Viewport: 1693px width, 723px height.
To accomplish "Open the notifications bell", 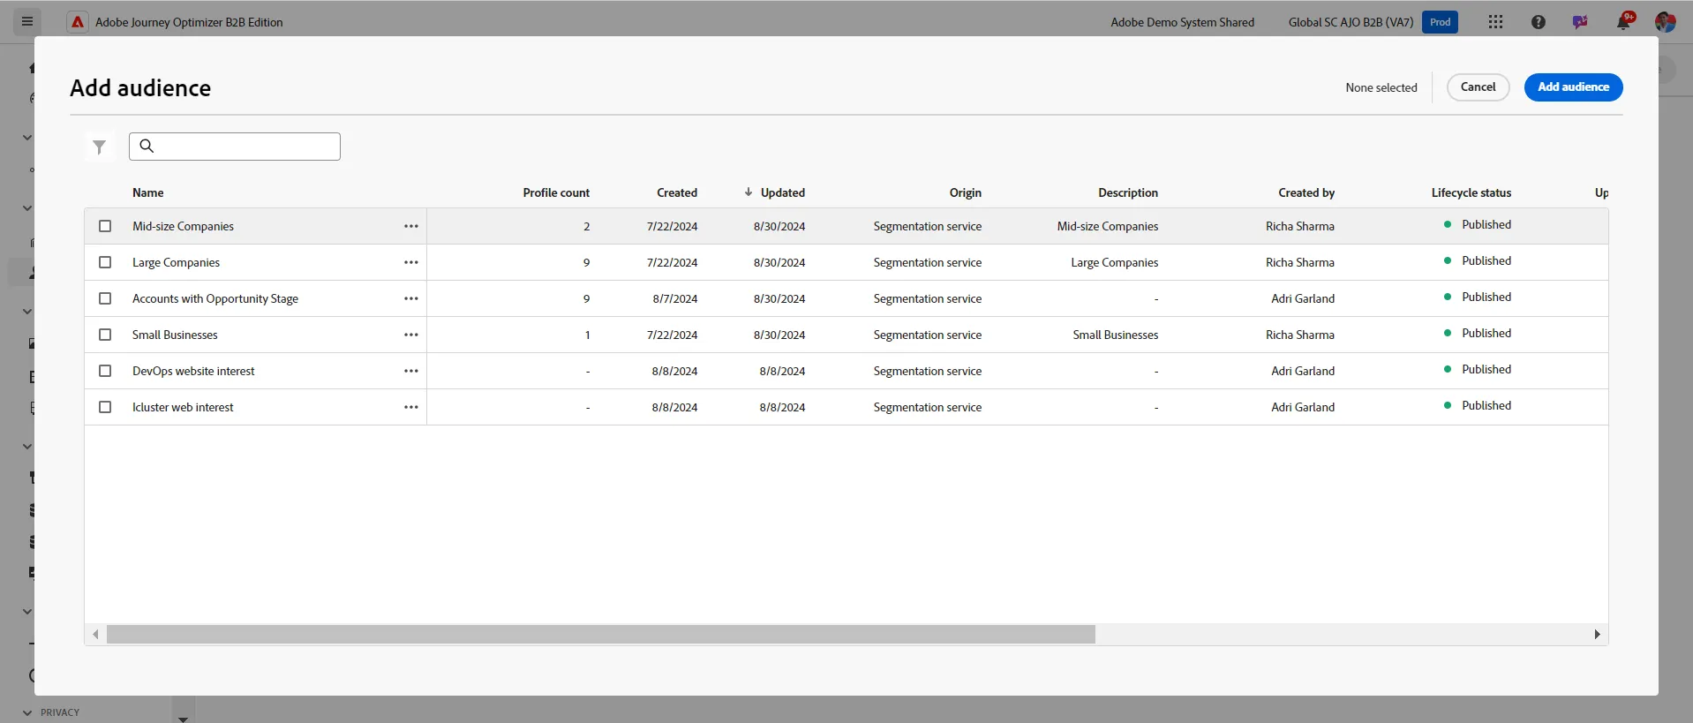I will (1623, 22).
